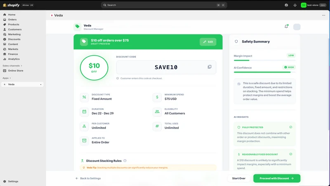Screen dimensions: 330x186
Task: Copy the SAVE10 discount code
Action: tap(210, 67)
